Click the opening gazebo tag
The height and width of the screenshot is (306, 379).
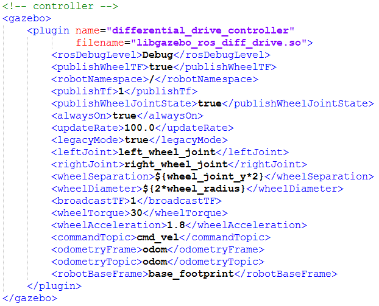coord(27,19)
